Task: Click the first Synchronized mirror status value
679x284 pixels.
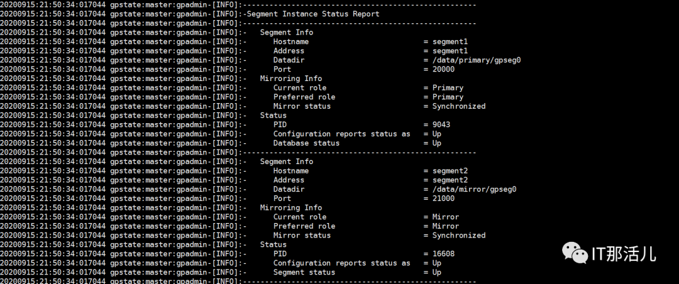Action: tap(459, 106)
